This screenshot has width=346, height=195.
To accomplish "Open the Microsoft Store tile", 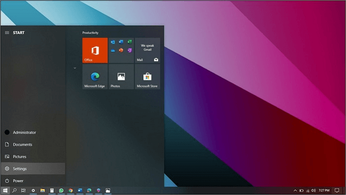I will 147,77.
